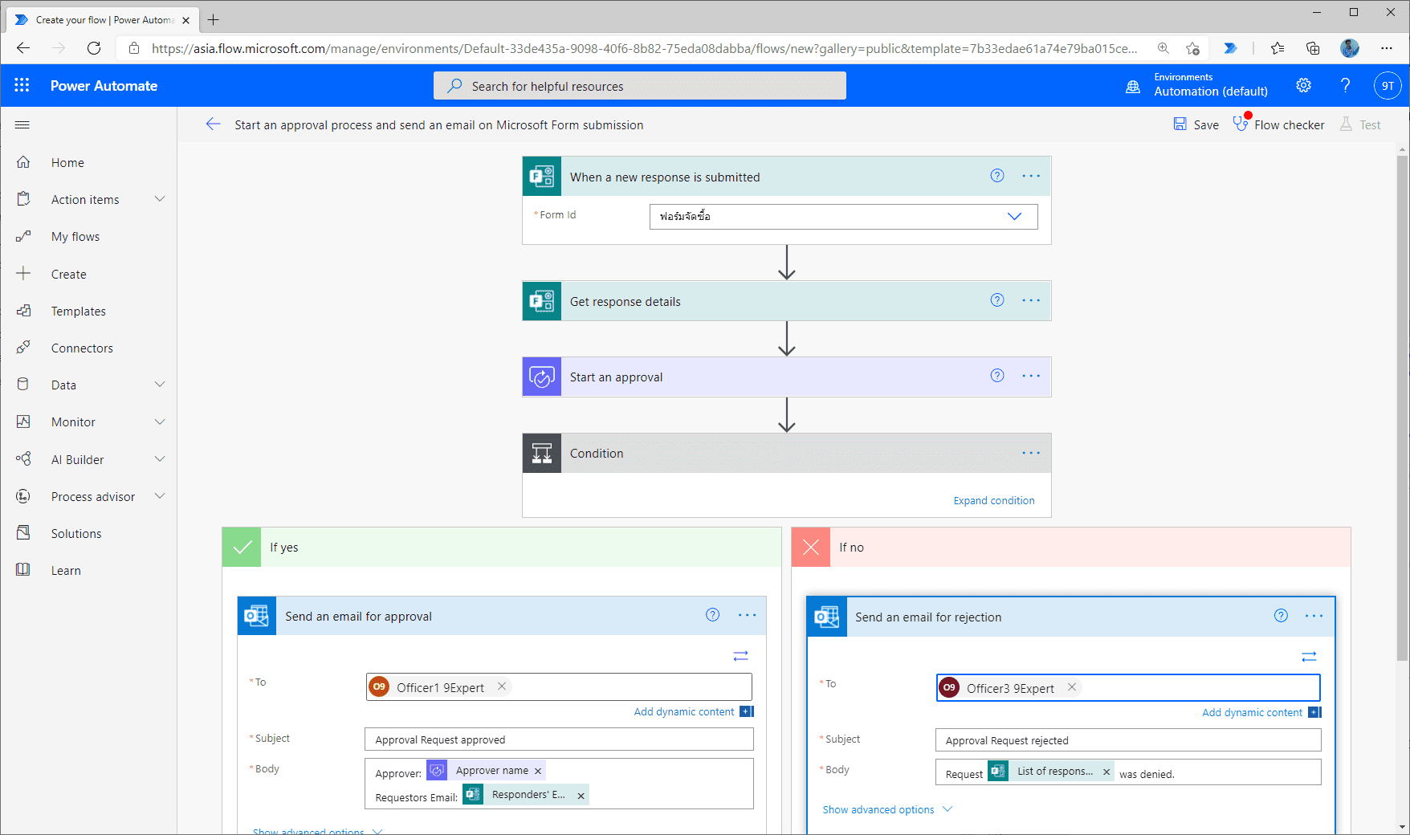
Task: Open the Form Id dropdown
Action: pos(1014,216)
